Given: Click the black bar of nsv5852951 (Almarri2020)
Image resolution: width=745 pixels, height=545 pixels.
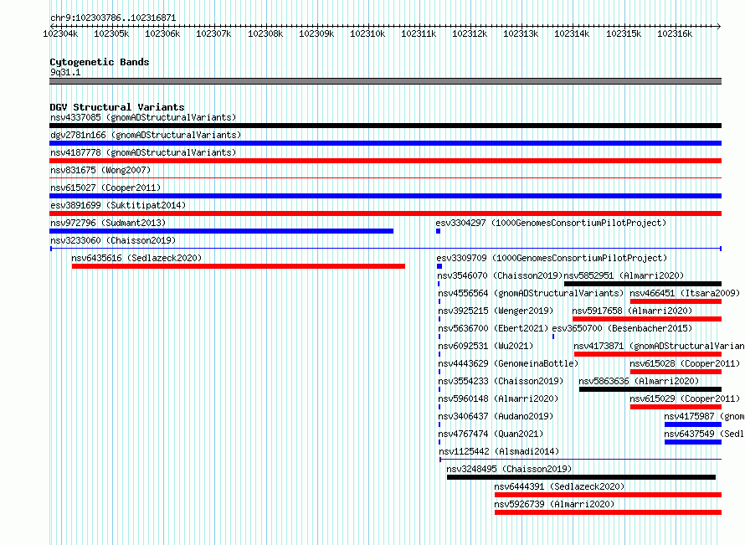Looking at the screenshot, I should [x=643, y=284].
